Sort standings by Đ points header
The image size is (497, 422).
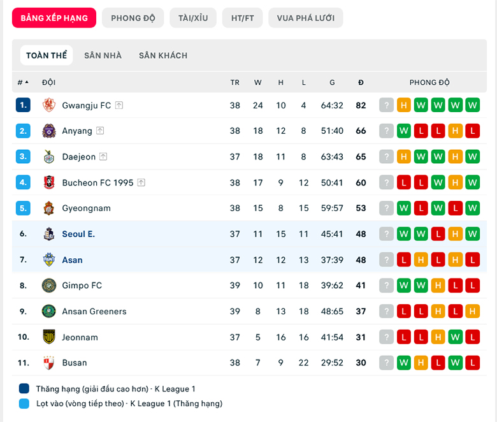[361, 82]
